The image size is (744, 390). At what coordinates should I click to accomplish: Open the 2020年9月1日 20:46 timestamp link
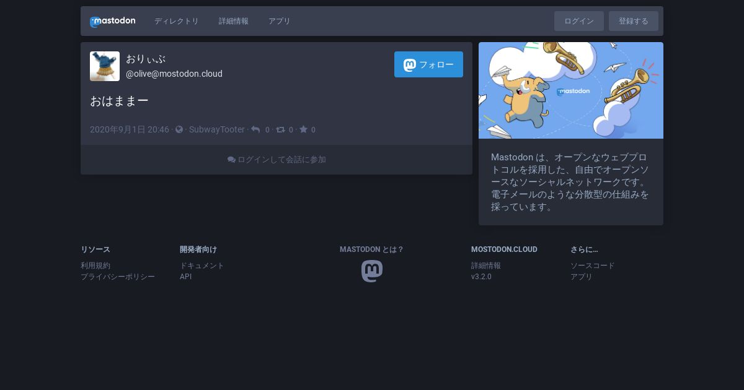coord(130,129)
